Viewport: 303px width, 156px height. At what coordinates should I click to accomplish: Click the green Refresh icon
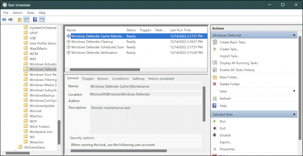coord(215,99)
